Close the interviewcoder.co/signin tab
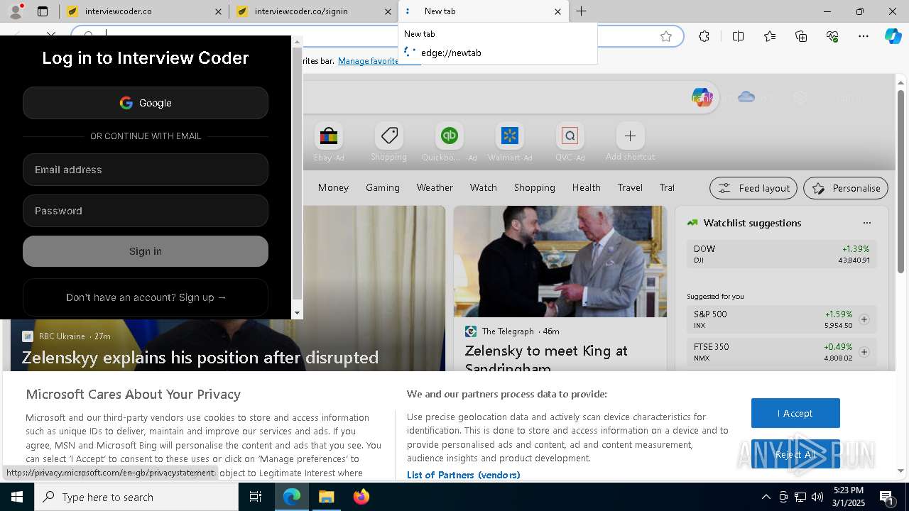This screenshot has height=511, width=909. [x=388, y=11]
